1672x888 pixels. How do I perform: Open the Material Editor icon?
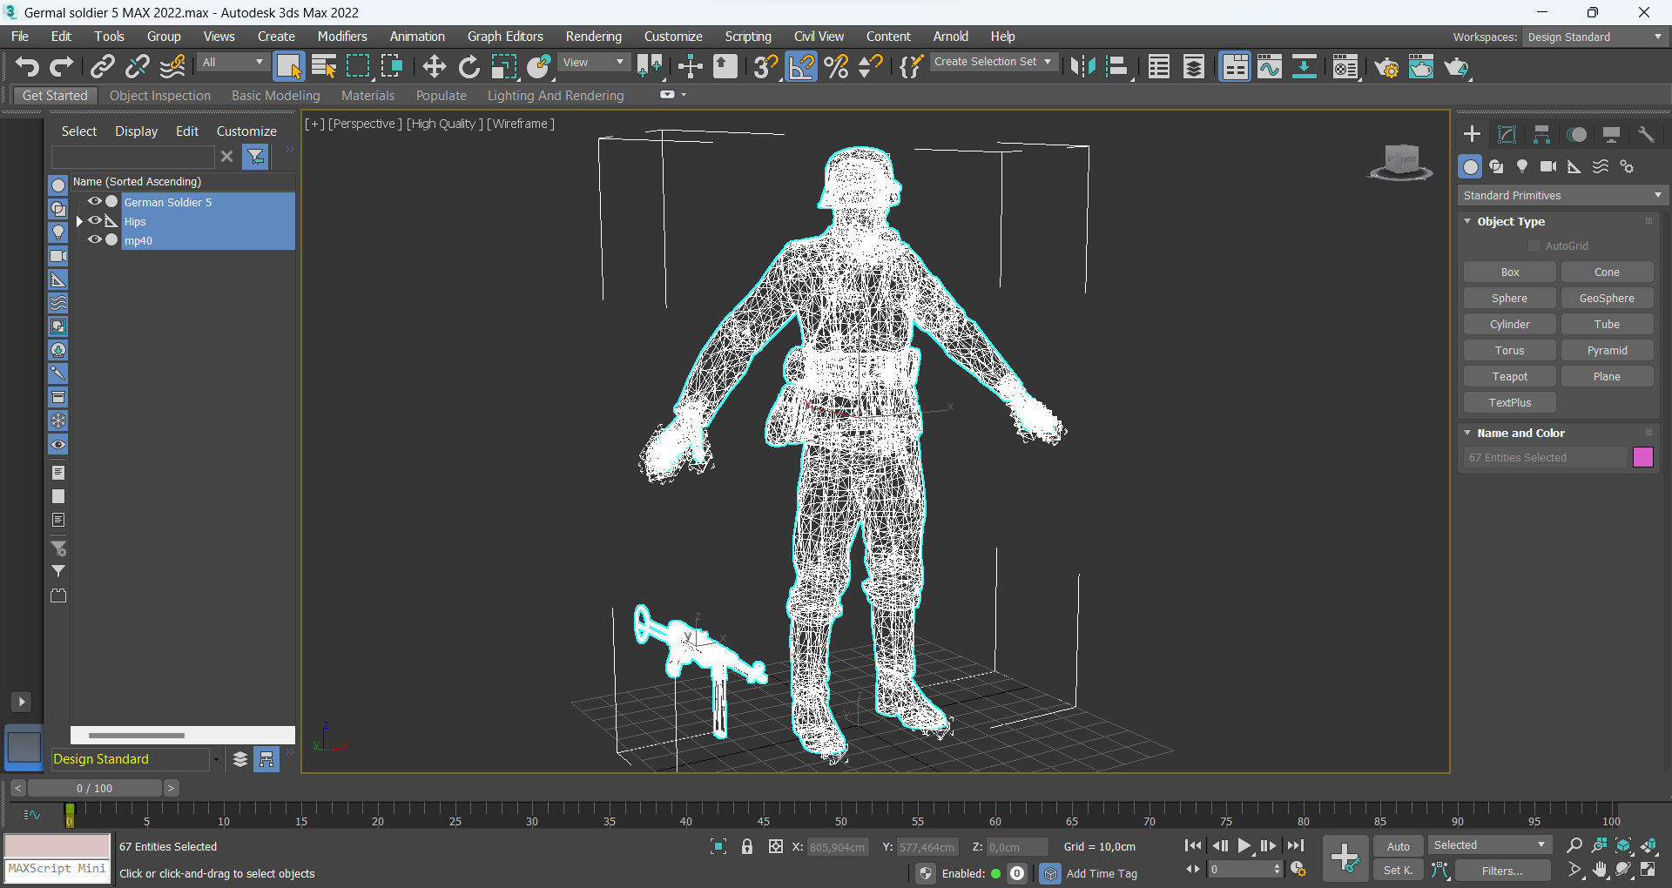click(1345, 67)
